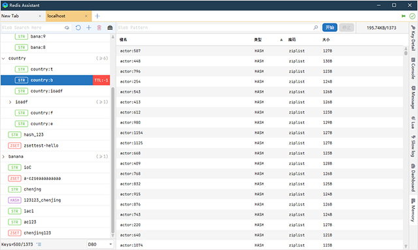
Task: Open the Lua side panel
Action: click(413, 122)
